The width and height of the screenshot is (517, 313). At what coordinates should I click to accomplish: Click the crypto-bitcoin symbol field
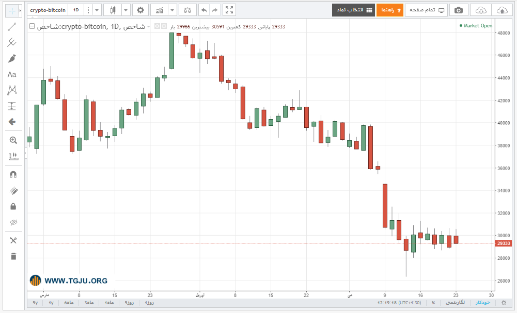[x=48, y=10]
